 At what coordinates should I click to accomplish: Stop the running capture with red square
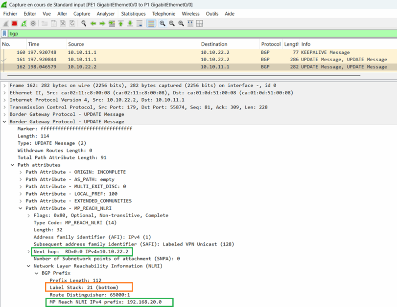[14, 23]
